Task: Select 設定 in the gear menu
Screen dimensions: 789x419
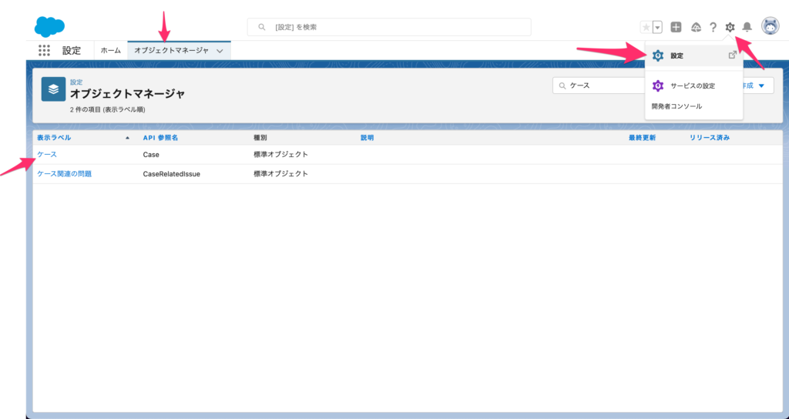Action: pos(677,55)
